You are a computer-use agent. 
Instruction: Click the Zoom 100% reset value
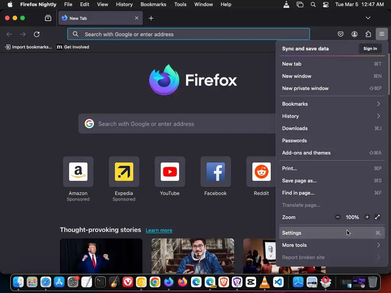[352, 217]
